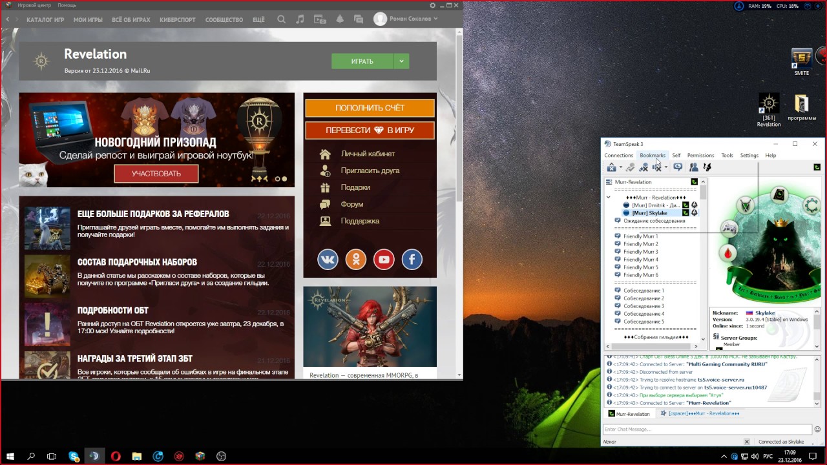Open TeamSpeak Settings menu
The width and height of the screenshot is (827, 465).
click(x=749, y=155)
